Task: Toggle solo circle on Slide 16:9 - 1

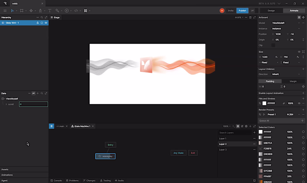Action: pyautogui.click(x=42, y=23)
